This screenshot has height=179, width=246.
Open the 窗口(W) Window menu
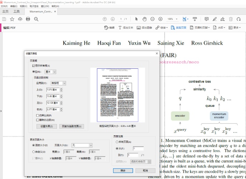45,6
